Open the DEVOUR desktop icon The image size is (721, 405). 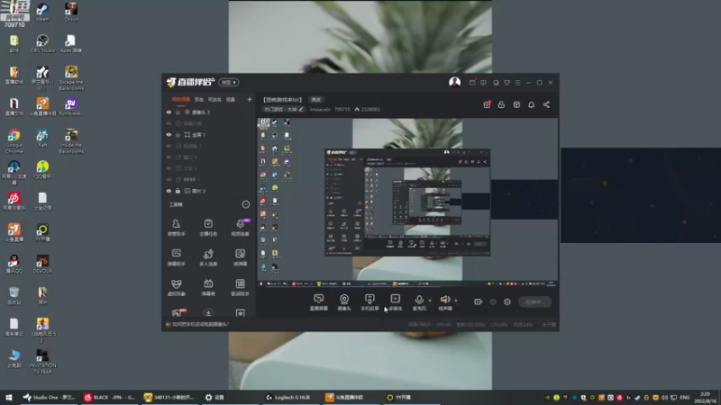click(42, 264)
